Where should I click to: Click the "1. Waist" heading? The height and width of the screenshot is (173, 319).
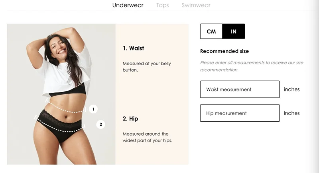pos(133,48)
